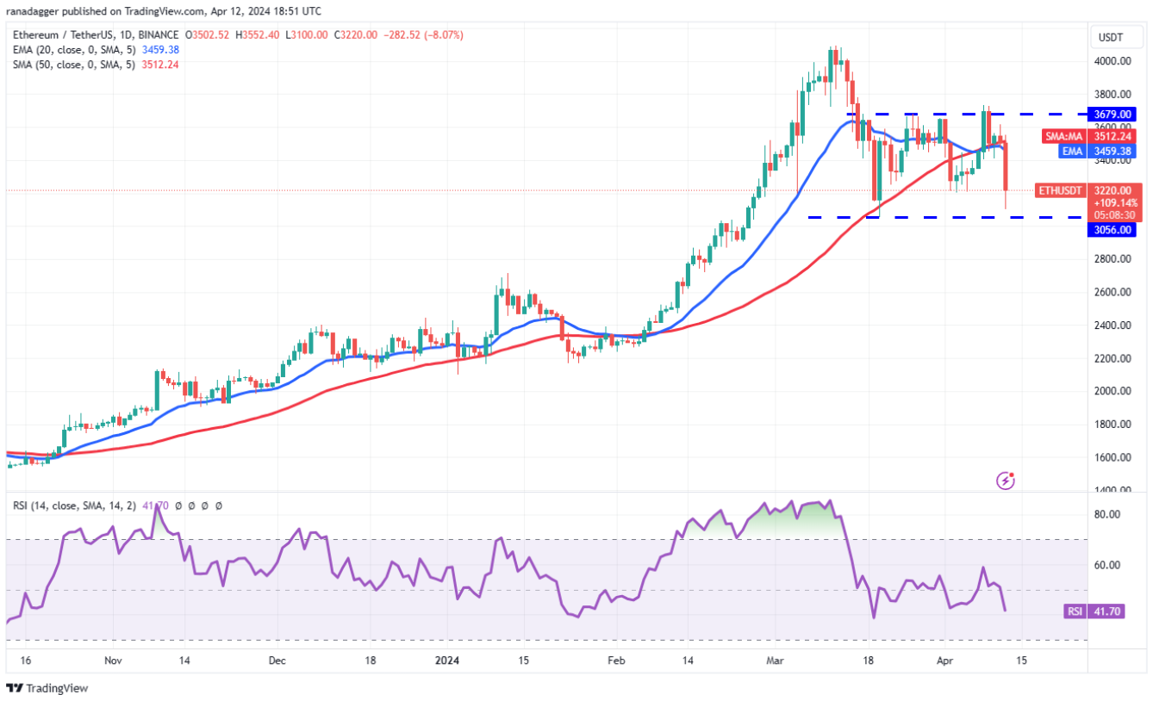Click the purple lightning bolt event icon
This screenshot has width=1153, height=701.
click(x=1005, y=481)
